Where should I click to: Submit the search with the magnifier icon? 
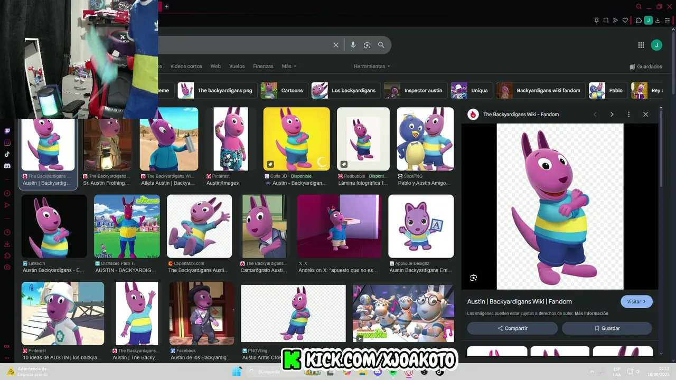click(381, 45)
